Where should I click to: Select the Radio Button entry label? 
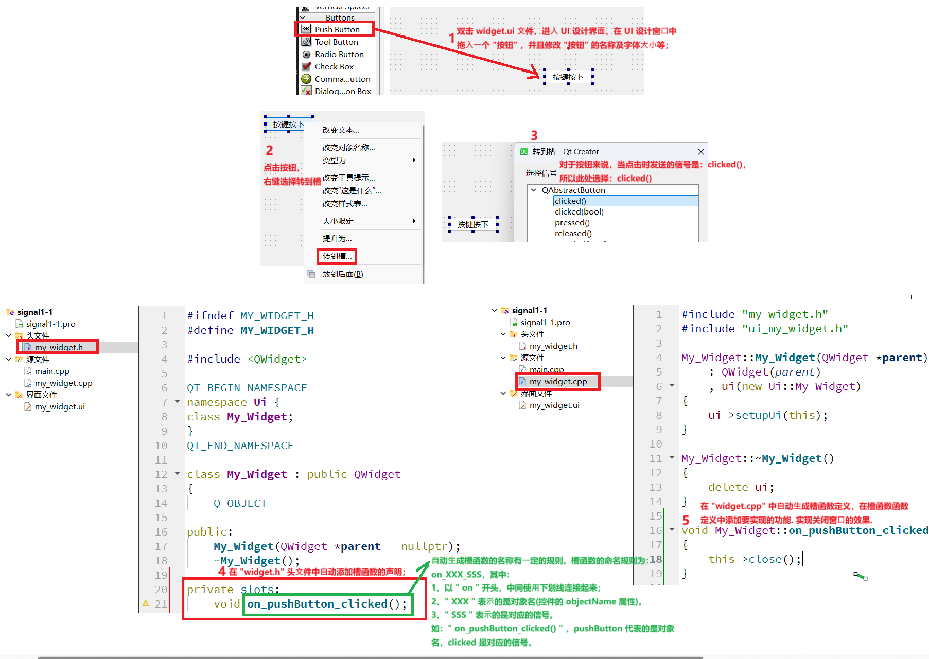coord(339,54)
